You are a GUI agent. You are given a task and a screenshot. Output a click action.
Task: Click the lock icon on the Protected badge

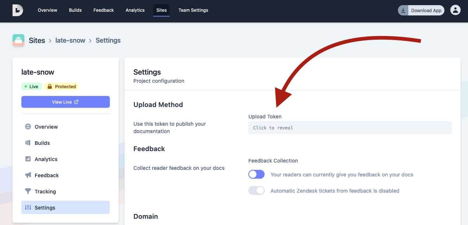click(x=50, y=86)
